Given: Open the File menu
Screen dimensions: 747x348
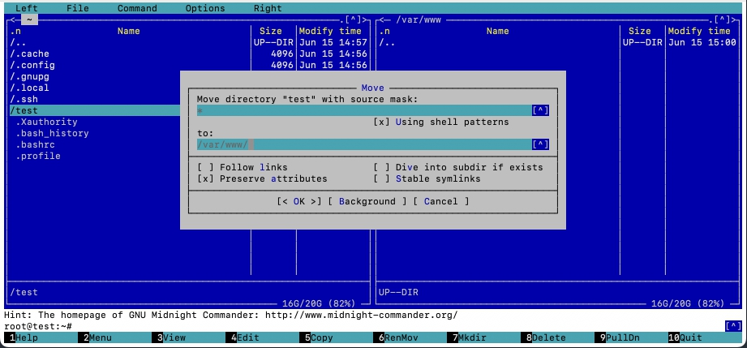Looking at the screenshot, I should pos(78,8).
